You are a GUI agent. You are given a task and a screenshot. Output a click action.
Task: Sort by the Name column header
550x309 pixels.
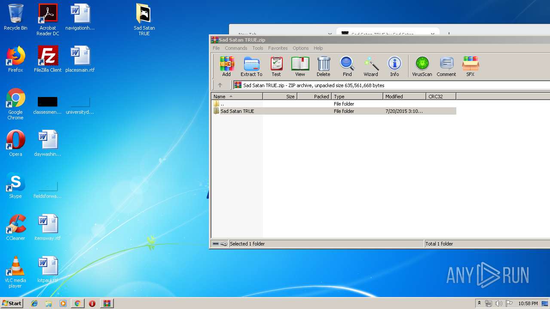[x=237, y=97]
